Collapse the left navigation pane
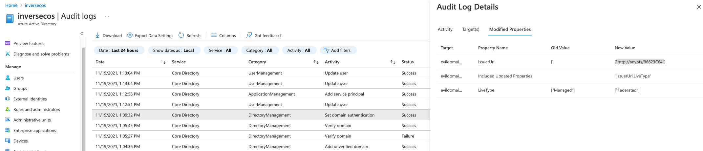This screenshot has width=703, height=151. (82, 33)
